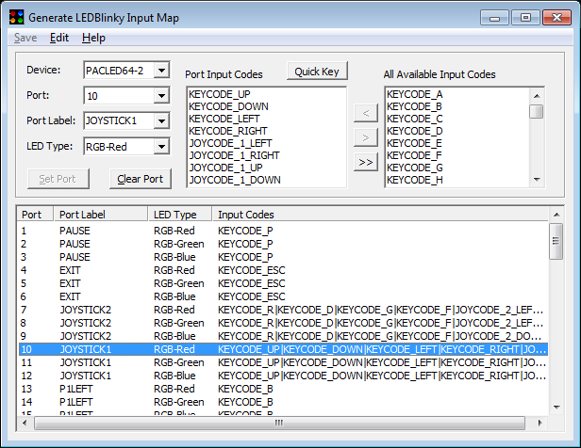This screenshot has width=581, height=448.
Task: Select port 5 EXIT RGB-Green row
Action: 284,283
